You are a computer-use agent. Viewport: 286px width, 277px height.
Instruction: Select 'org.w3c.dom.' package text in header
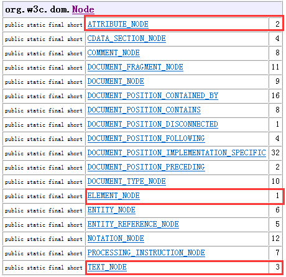point(37,9)
